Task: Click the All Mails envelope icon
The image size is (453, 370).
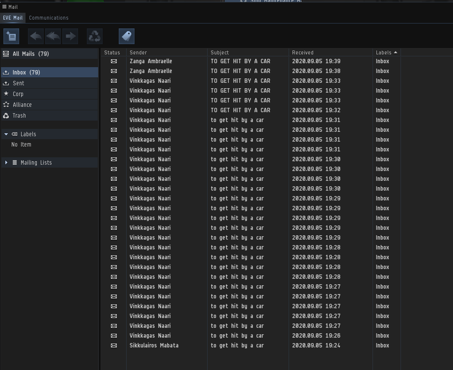Action: pos(6,53)
